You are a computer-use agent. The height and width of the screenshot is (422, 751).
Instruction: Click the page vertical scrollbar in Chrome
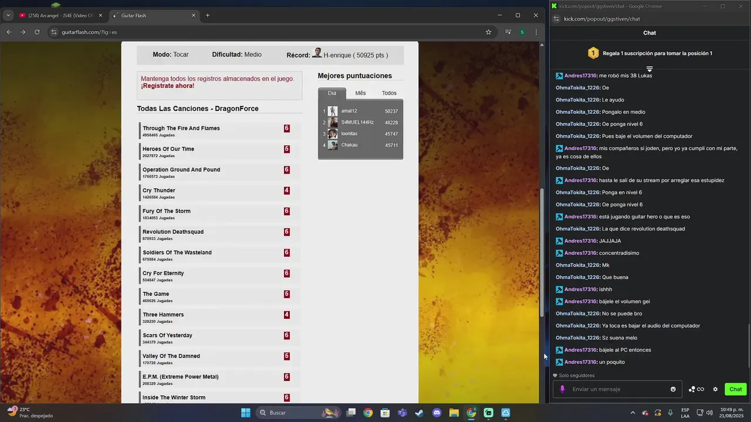(542, 253)
